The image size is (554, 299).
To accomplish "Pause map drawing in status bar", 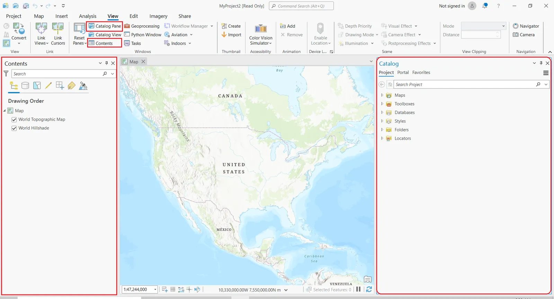I will [x=358, y=289].
